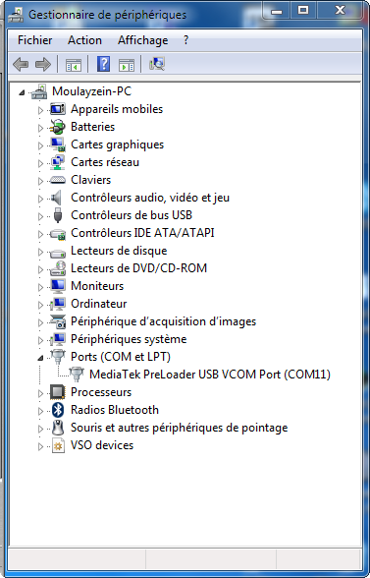Expand Cartes réseau category

coord(40,163)
